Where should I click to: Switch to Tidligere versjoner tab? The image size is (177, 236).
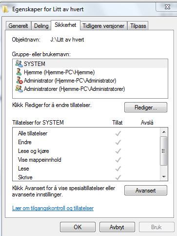click(x=103, y=26)
